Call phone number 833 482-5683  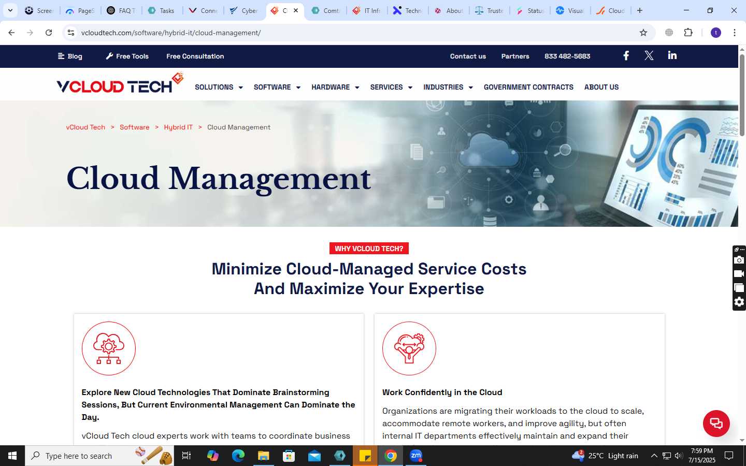(567, 56)
